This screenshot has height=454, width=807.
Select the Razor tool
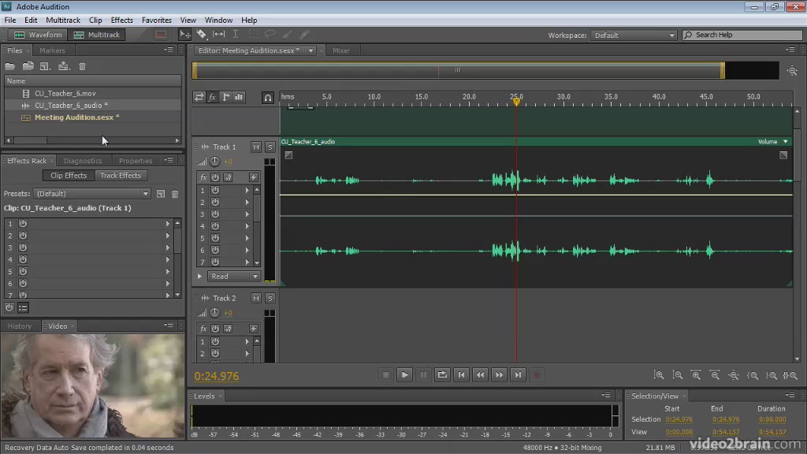click(x=201, y=35)
